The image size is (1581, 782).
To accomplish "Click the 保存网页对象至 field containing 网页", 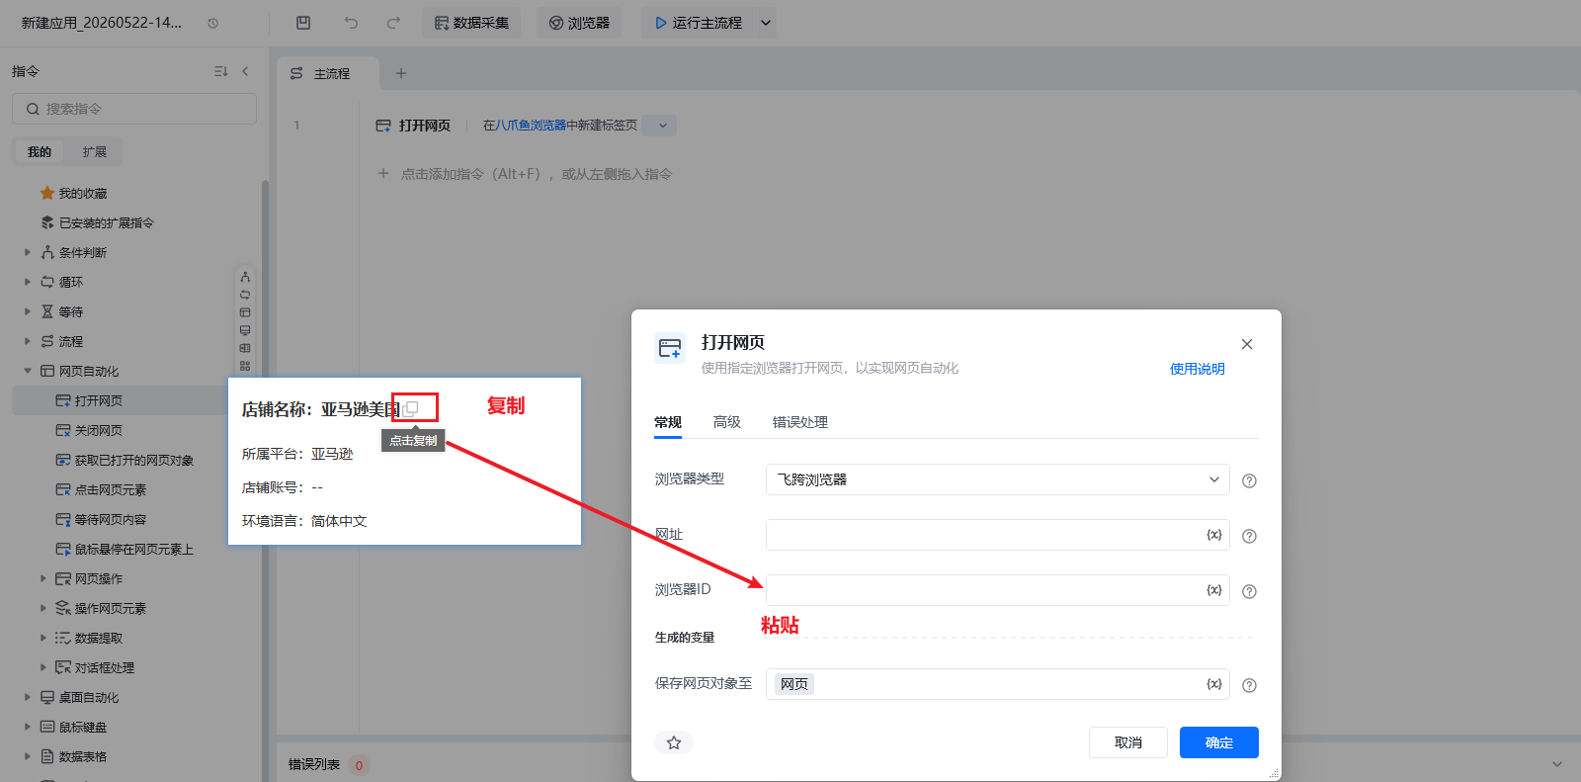I will (x=998, y=684).
